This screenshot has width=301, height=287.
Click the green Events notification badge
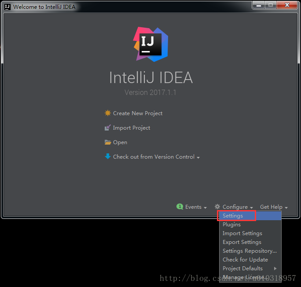click(180, 207)
